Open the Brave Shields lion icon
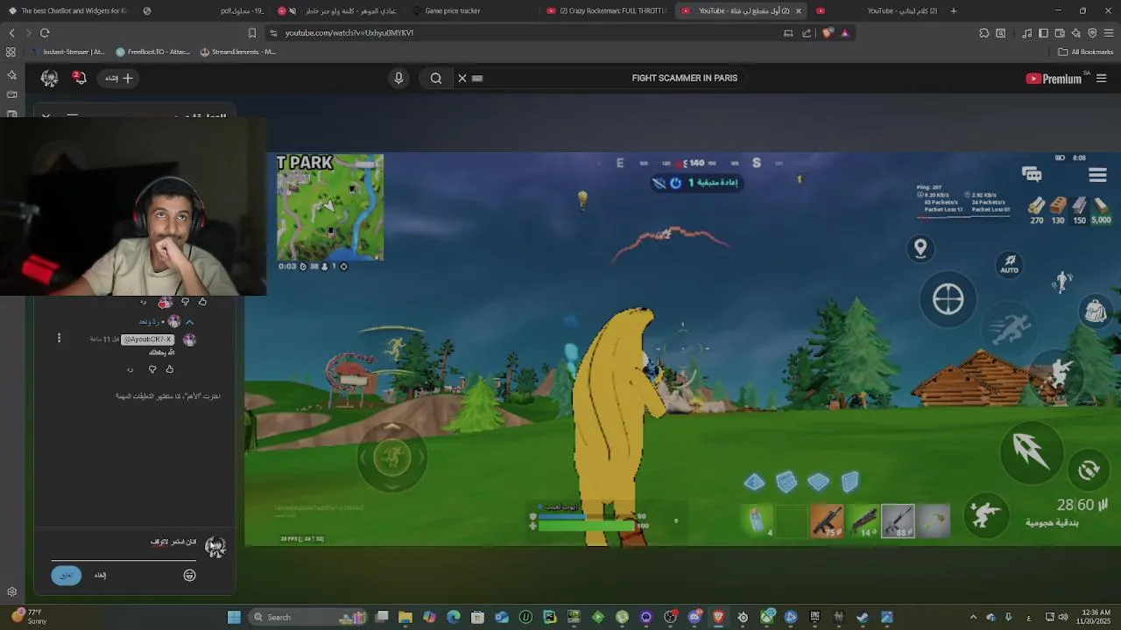 [x=827, y=32]
